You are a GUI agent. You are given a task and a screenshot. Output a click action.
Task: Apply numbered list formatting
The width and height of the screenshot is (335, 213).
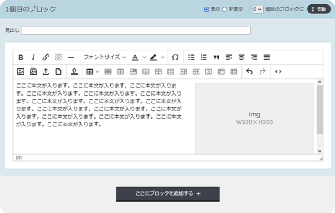point(204,57)
